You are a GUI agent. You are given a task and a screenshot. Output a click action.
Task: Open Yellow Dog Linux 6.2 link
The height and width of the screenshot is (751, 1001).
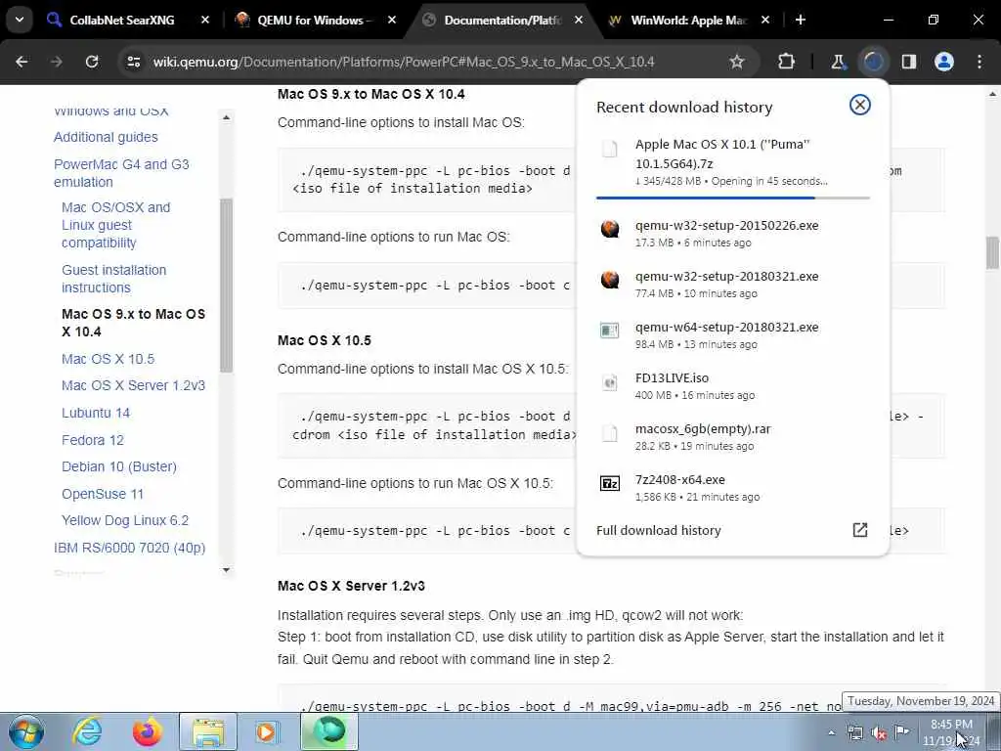pos(125,520)
